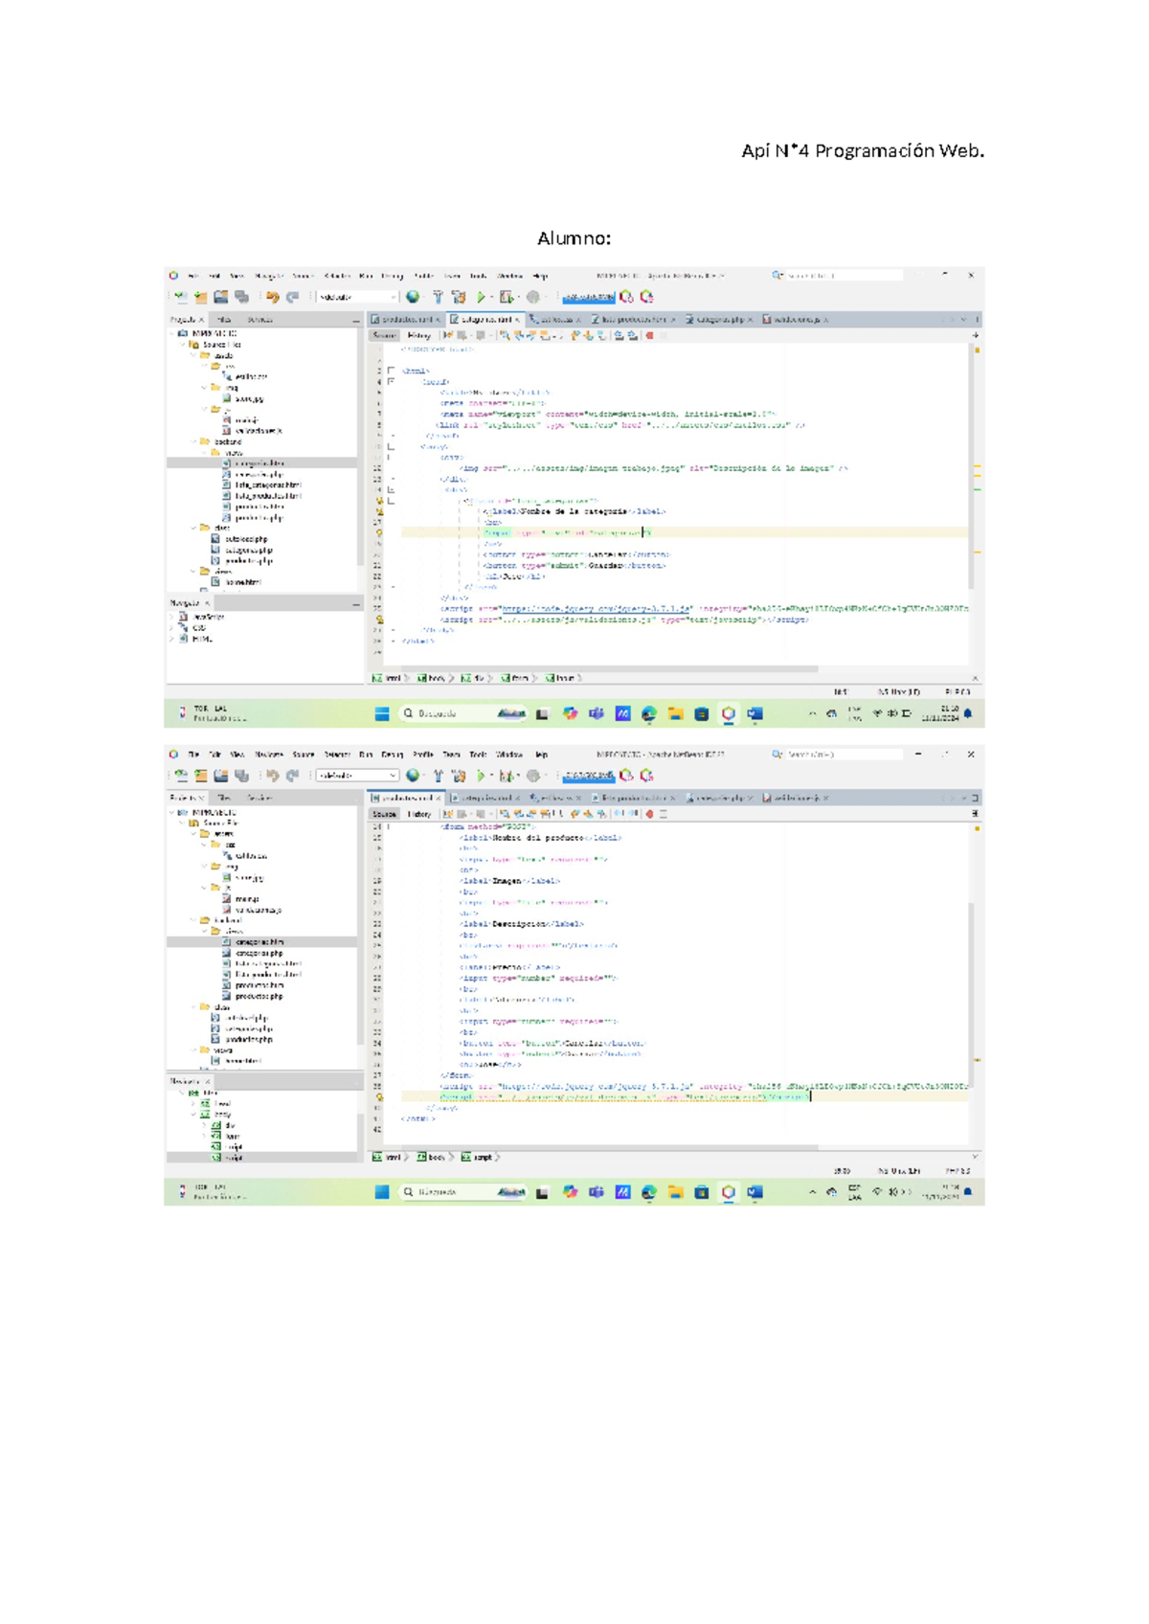Click New File icon in first NetBeans screenshot
1149x1624 pixels.
click(x=181, y=297)
